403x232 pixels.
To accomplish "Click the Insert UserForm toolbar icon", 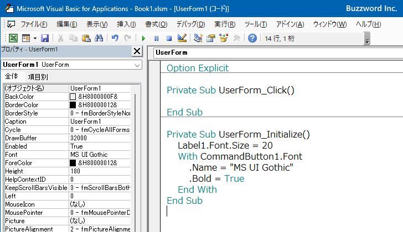I will pyautogui.click(x=26, y=38).
